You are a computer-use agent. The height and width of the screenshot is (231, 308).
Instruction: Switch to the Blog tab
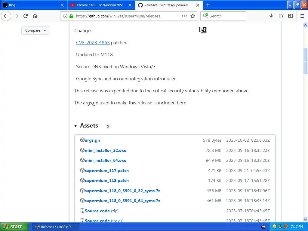pos(33,5)
